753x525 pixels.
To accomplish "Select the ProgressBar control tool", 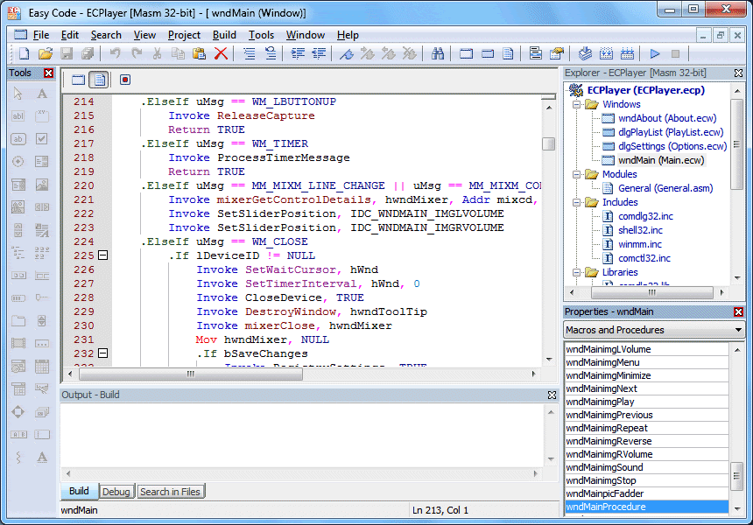I will click(x=18, y=298).
